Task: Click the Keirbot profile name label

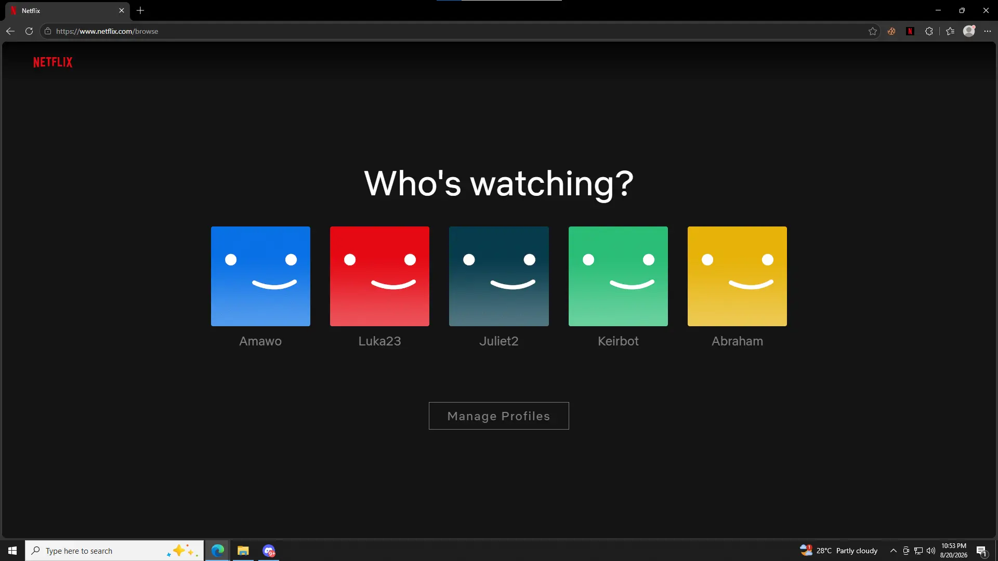Action: click(618, 341)
